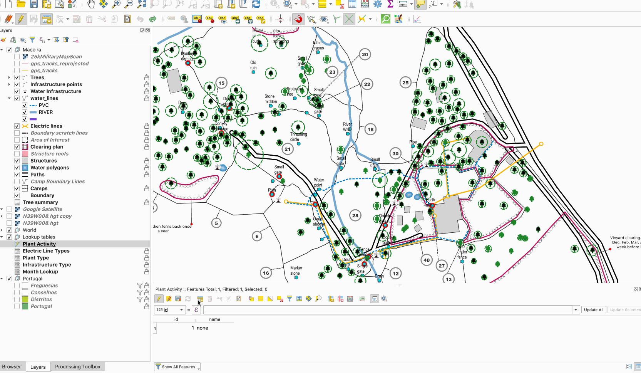Collapse the water_lines layer symbology
This screenshot has width=641, height=373.
coord(9,98)
